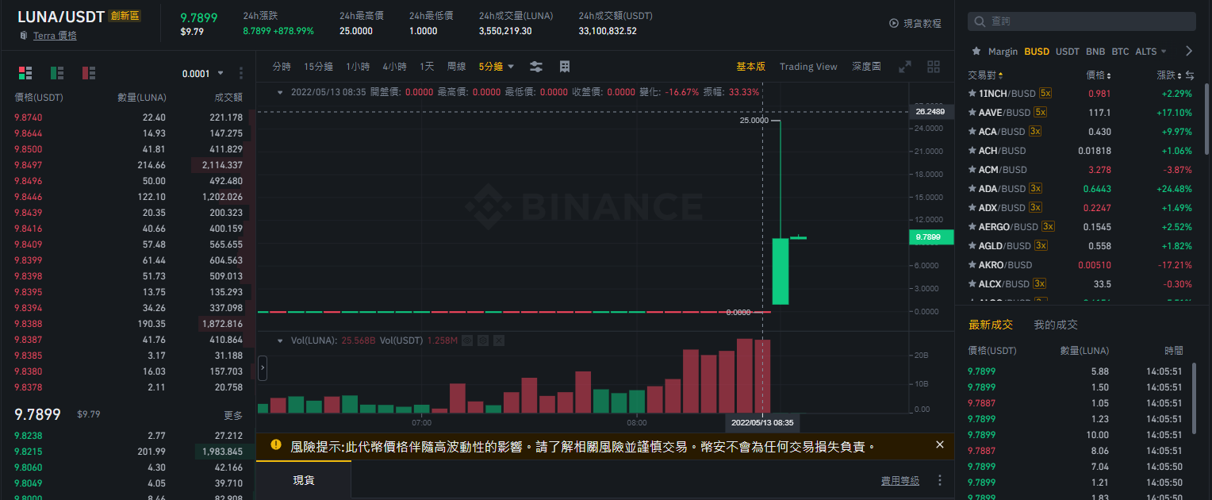The width and height of the screenshot is (1212, 500).
Task: Open three-dot menu beside 費用等級
Action: click(x=940, y=480)
